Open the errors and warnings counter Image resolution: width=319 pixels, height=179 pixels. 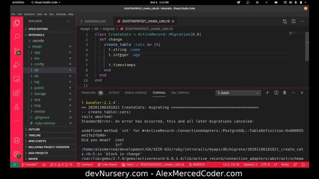[x=61, y=165]
